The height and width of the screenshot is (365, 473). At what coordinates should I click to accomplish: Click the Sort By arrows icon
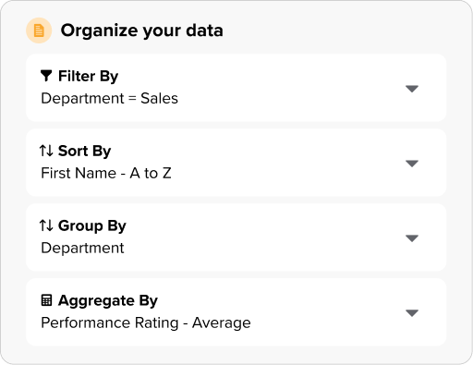(46, 151)
